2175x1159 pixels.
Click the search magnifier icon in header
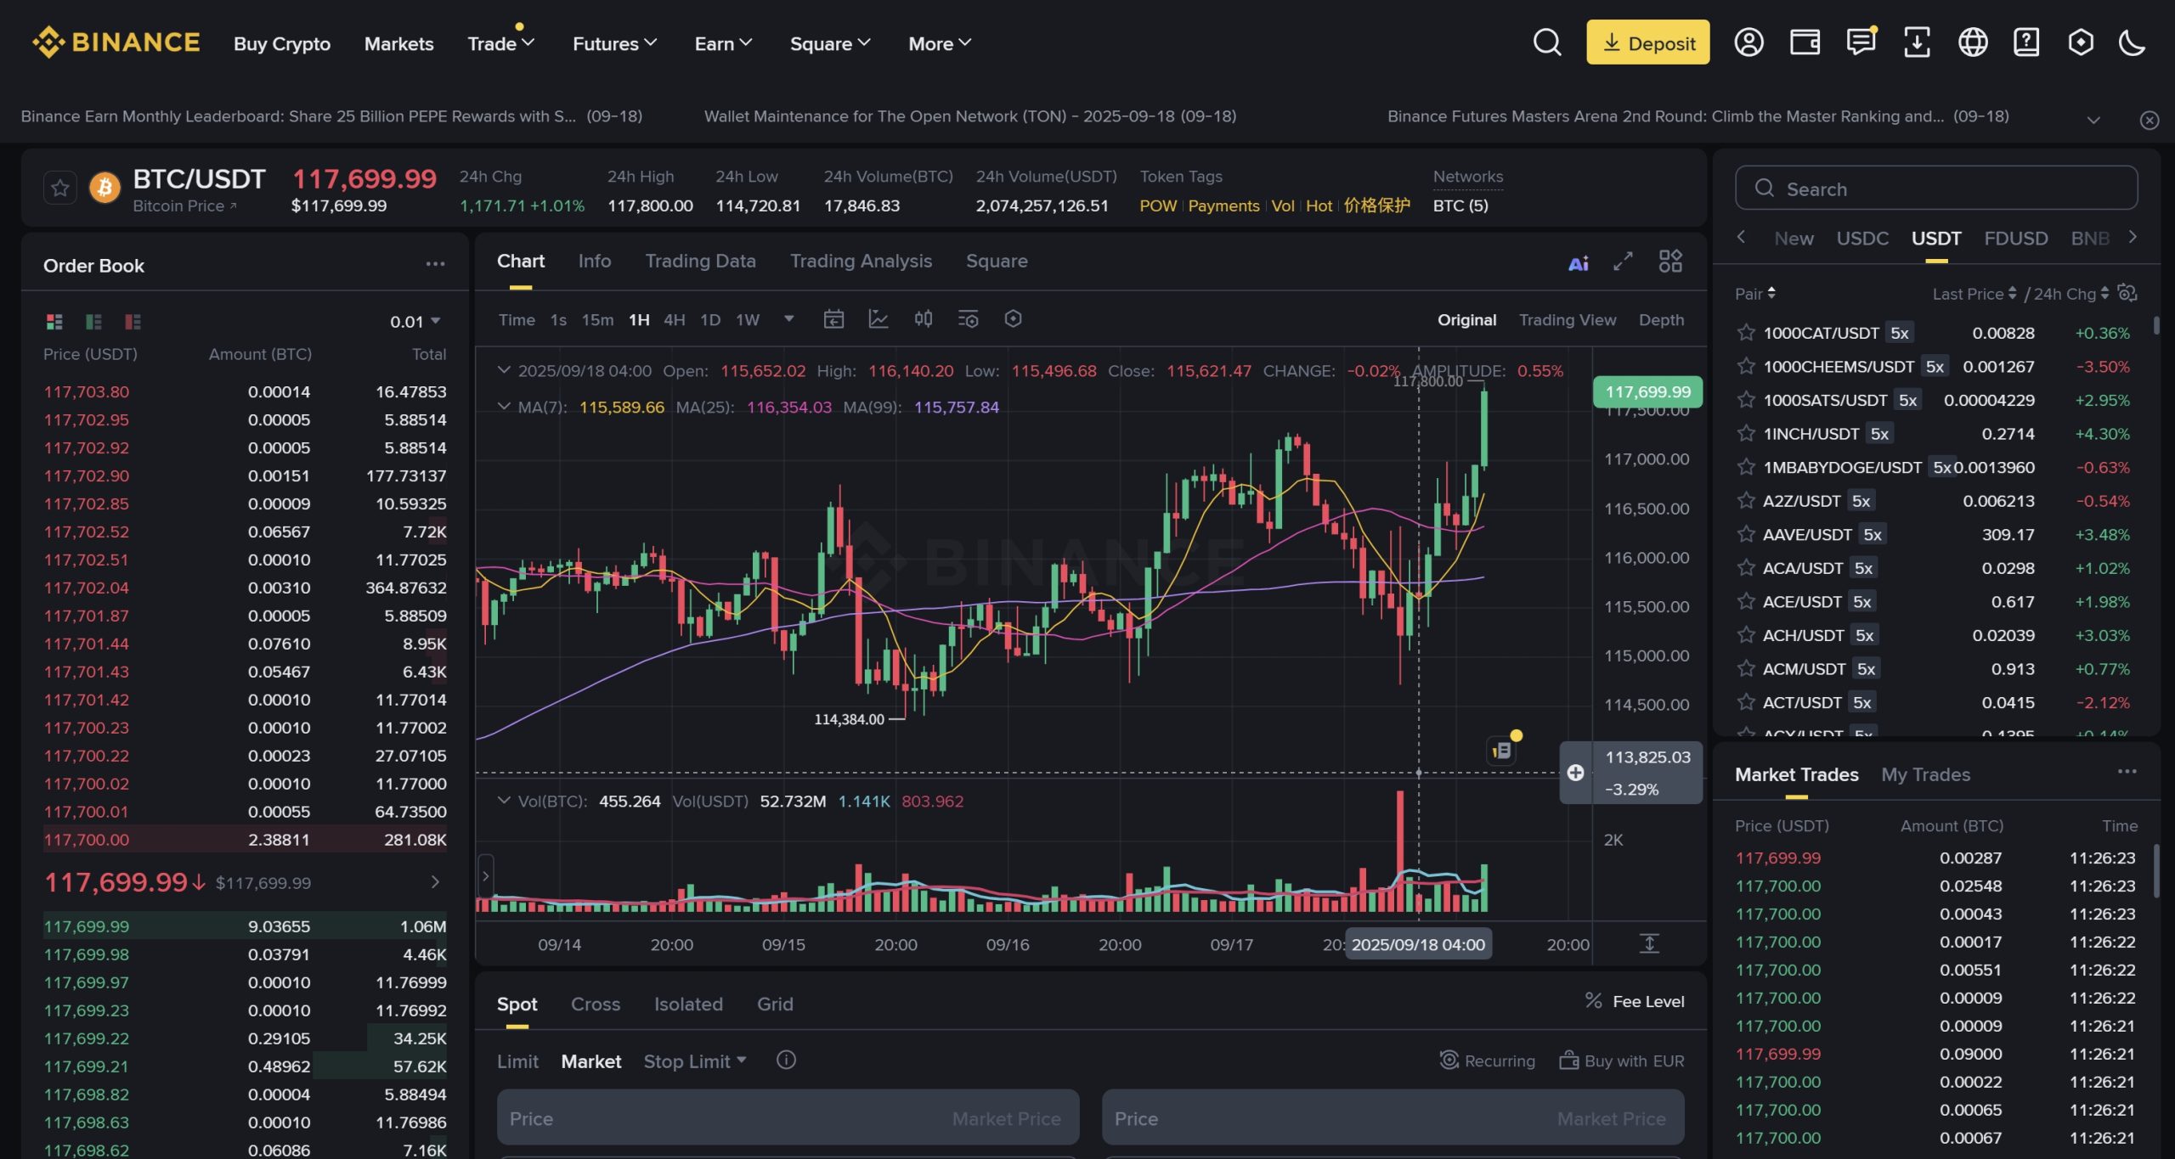(1547, 42)
